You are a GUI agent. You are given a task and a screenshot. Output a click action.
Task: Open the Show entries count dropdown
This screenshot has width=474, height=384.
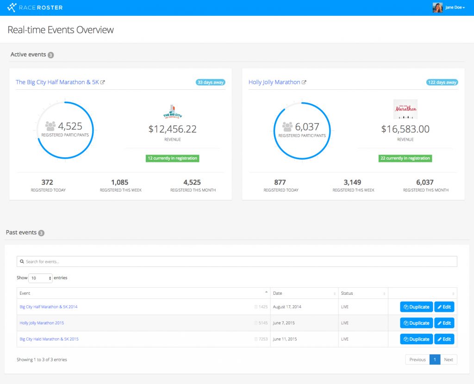pyautogui.click(x=41, y=278)
